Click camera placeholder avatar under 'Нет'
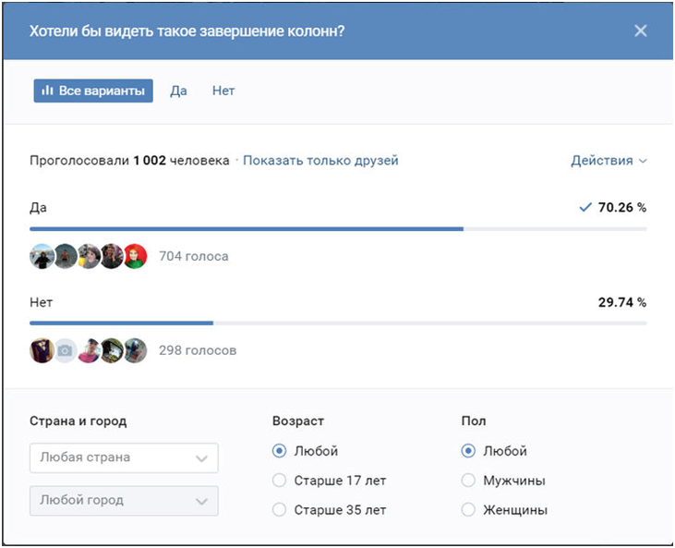 [x=65, y=350]
